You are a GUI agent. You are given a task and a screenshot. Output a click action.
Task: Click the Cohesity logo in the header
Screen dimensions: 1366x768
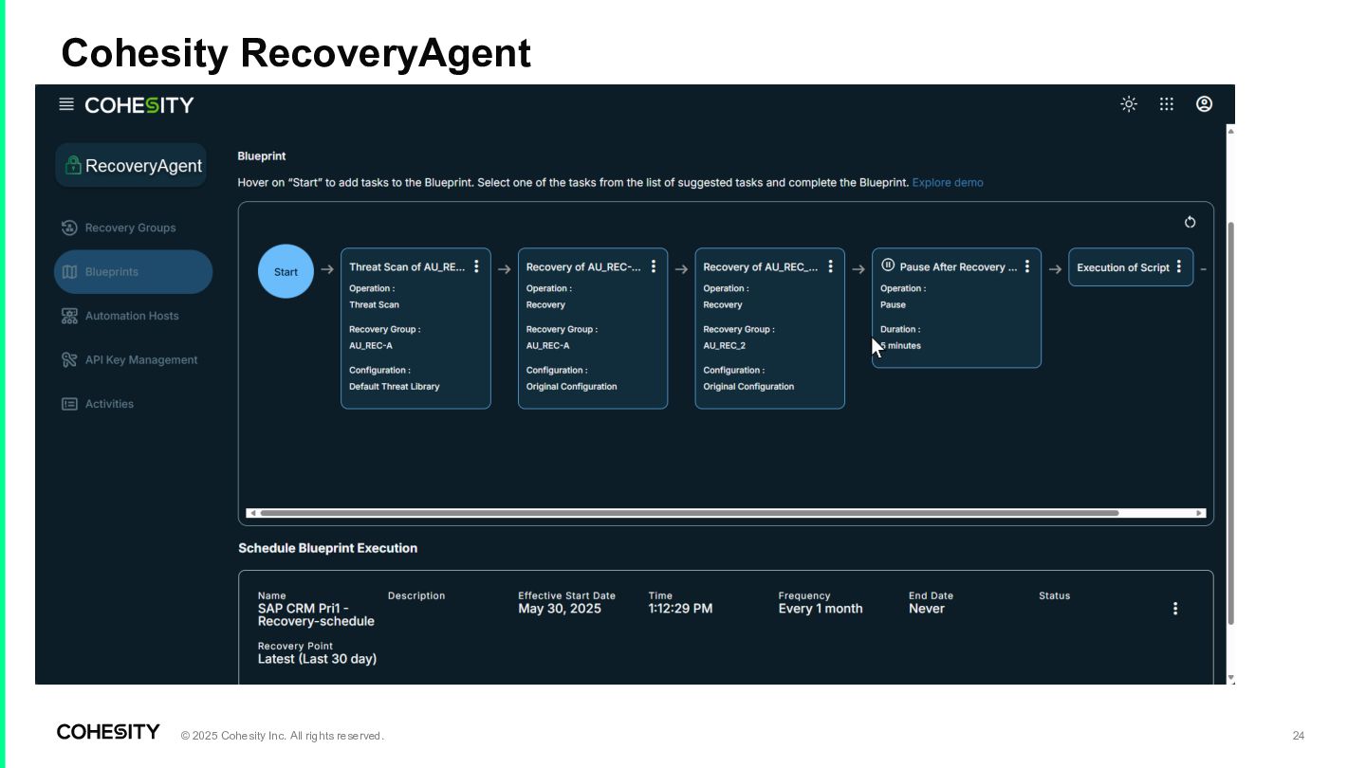[x=139, y=105]
